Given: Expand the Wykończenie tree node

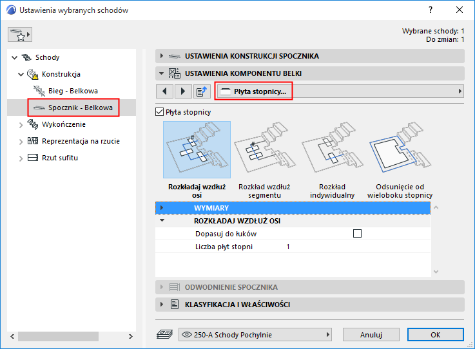Looking at the screenshot, I should pyautogui.click(x=21, y=125).
